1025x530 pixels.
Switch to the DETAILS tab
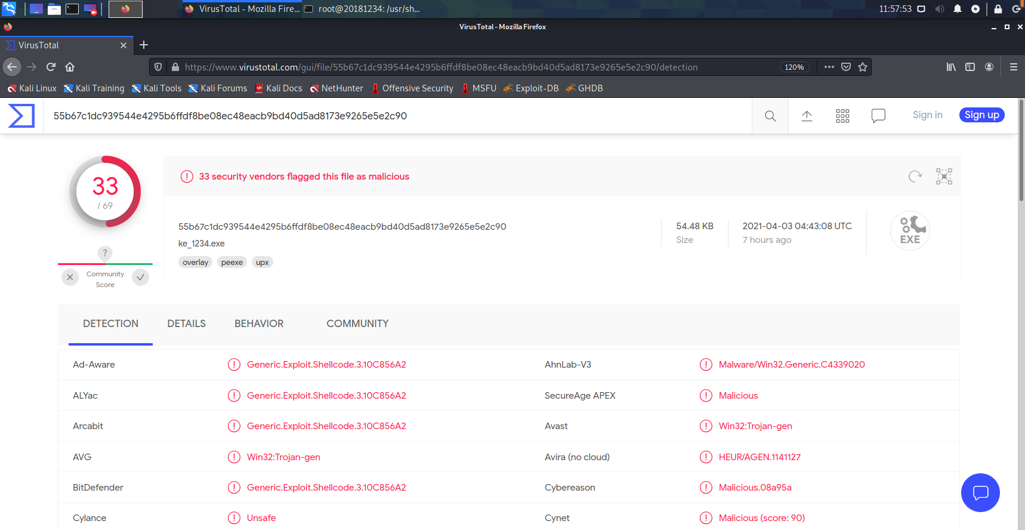[x=186, y=324]
